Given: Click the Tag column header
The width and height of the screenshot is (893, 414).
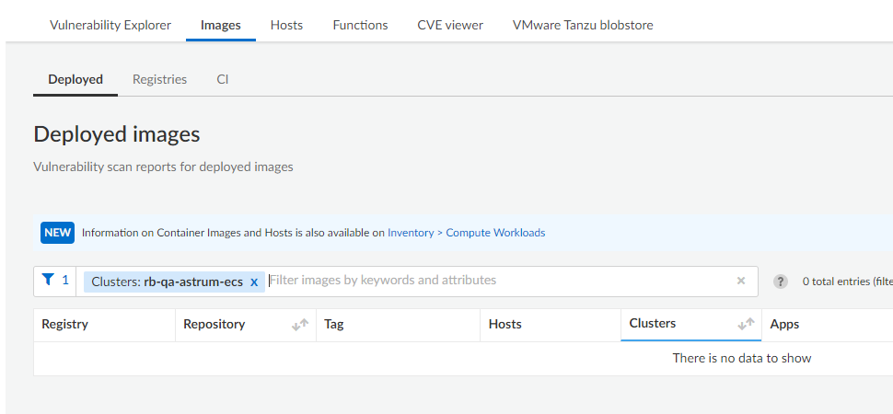Looking at the screenshot, I should 334,324.
